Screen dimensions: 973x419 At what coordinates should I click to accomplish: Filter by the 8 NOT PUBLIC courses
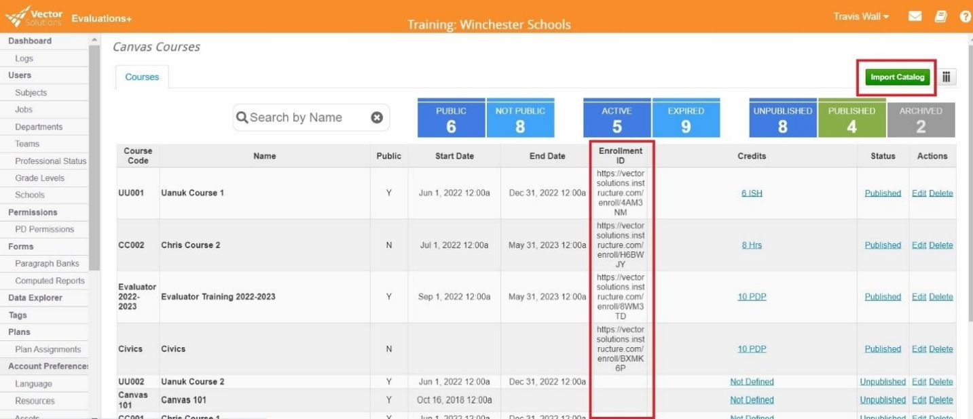click(521, 119)
